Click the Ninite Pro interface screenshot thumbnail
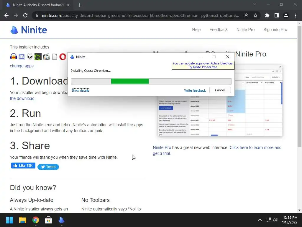Image resolution: width=302 pixels, height=227 pixels. pyautogui.click(x=220, y=100)
